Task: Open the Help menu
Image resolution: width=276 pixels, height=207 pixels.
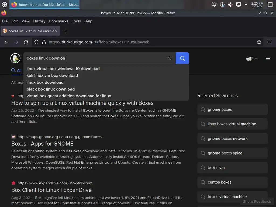Action: (x=88, y=21)
